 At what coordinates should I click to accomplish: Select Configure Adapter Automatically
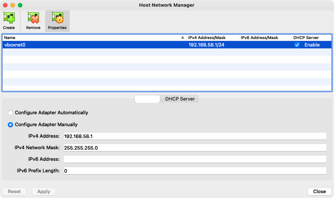(11, 113)
